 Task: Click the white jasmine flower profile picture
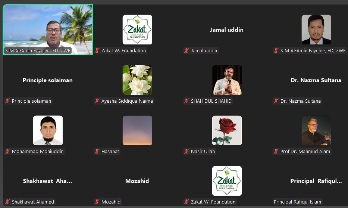(x=137, y=80)
